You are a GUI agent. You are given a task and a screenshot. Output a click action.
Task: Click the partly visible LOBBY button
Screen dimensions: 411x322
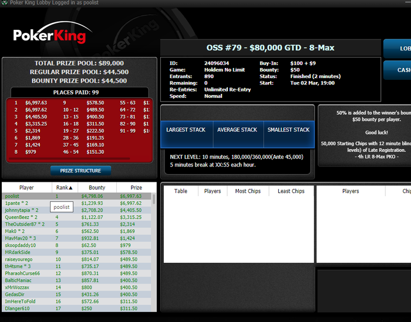click(397, 49)
